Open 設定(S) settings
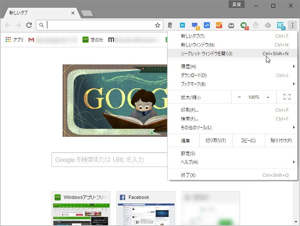 (x=232, y=154)
